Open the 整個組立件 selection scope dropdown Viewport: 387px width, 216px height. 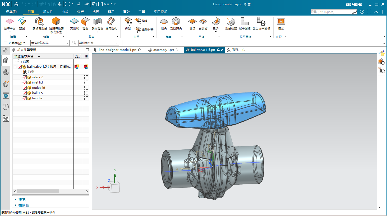click(x=99, y=43)
